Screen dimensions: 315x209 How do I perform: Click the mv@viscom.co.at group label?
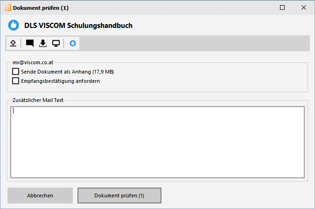pyautogui.click(x=33, y=62)
